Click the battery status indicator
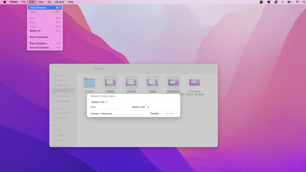Screen dimensions: 306x172 [x=289, y=2]
